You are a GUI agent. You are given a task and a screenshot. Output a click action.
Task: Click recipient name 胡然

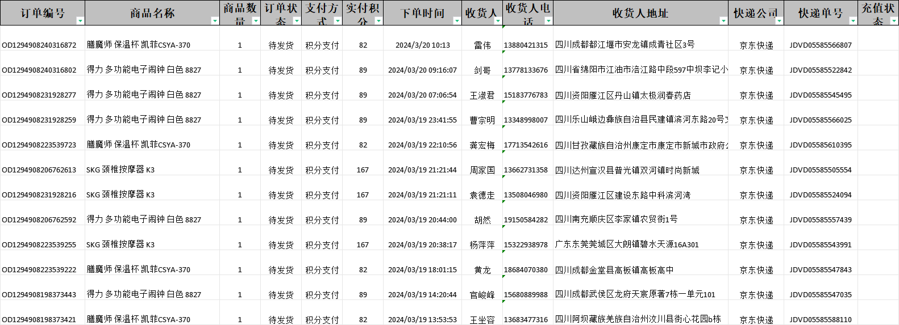[x=482, y=220]
